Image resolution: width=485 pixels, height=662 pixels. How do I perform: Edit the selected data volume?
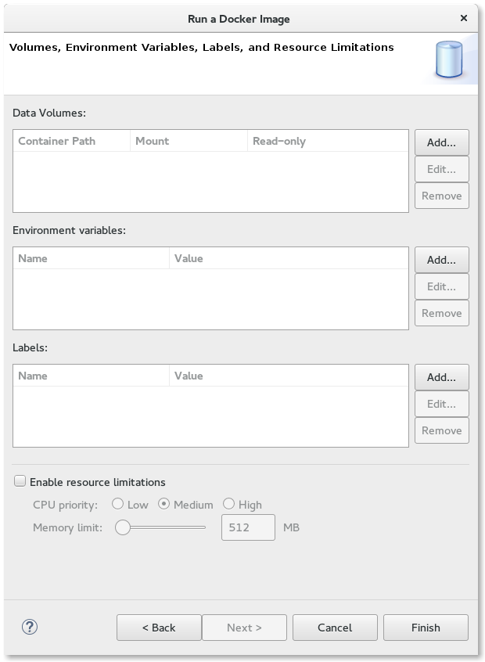[x=441, y=169]
